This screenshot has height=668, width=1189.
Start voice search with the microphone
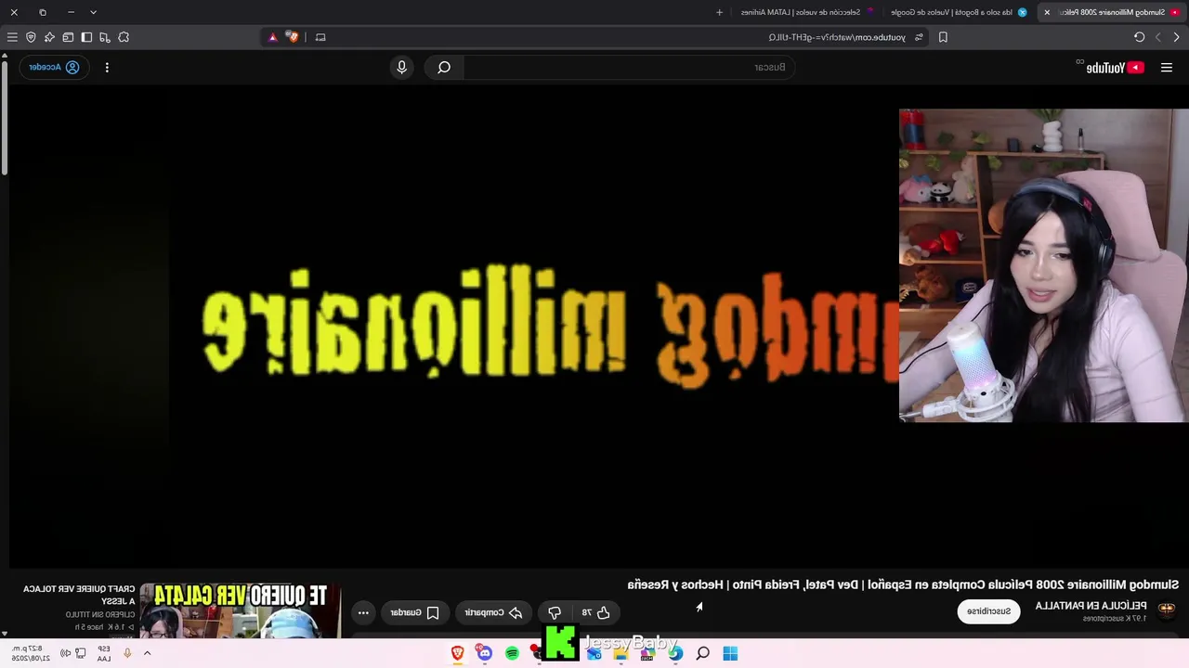tap(402, 67)
